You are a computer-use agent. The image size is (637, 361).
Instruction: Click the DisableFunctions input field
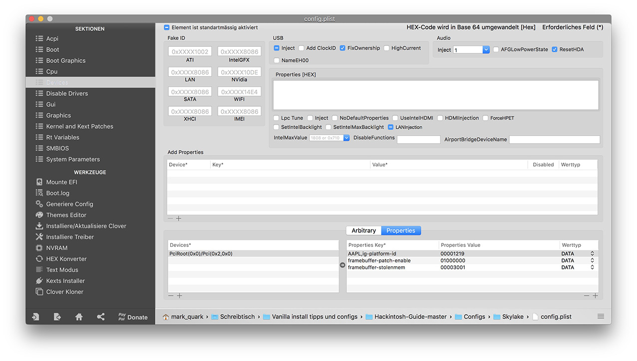(x=418, y=140)
